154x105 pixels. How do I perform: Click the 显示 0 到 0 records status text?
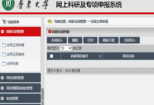pos(64,71)
